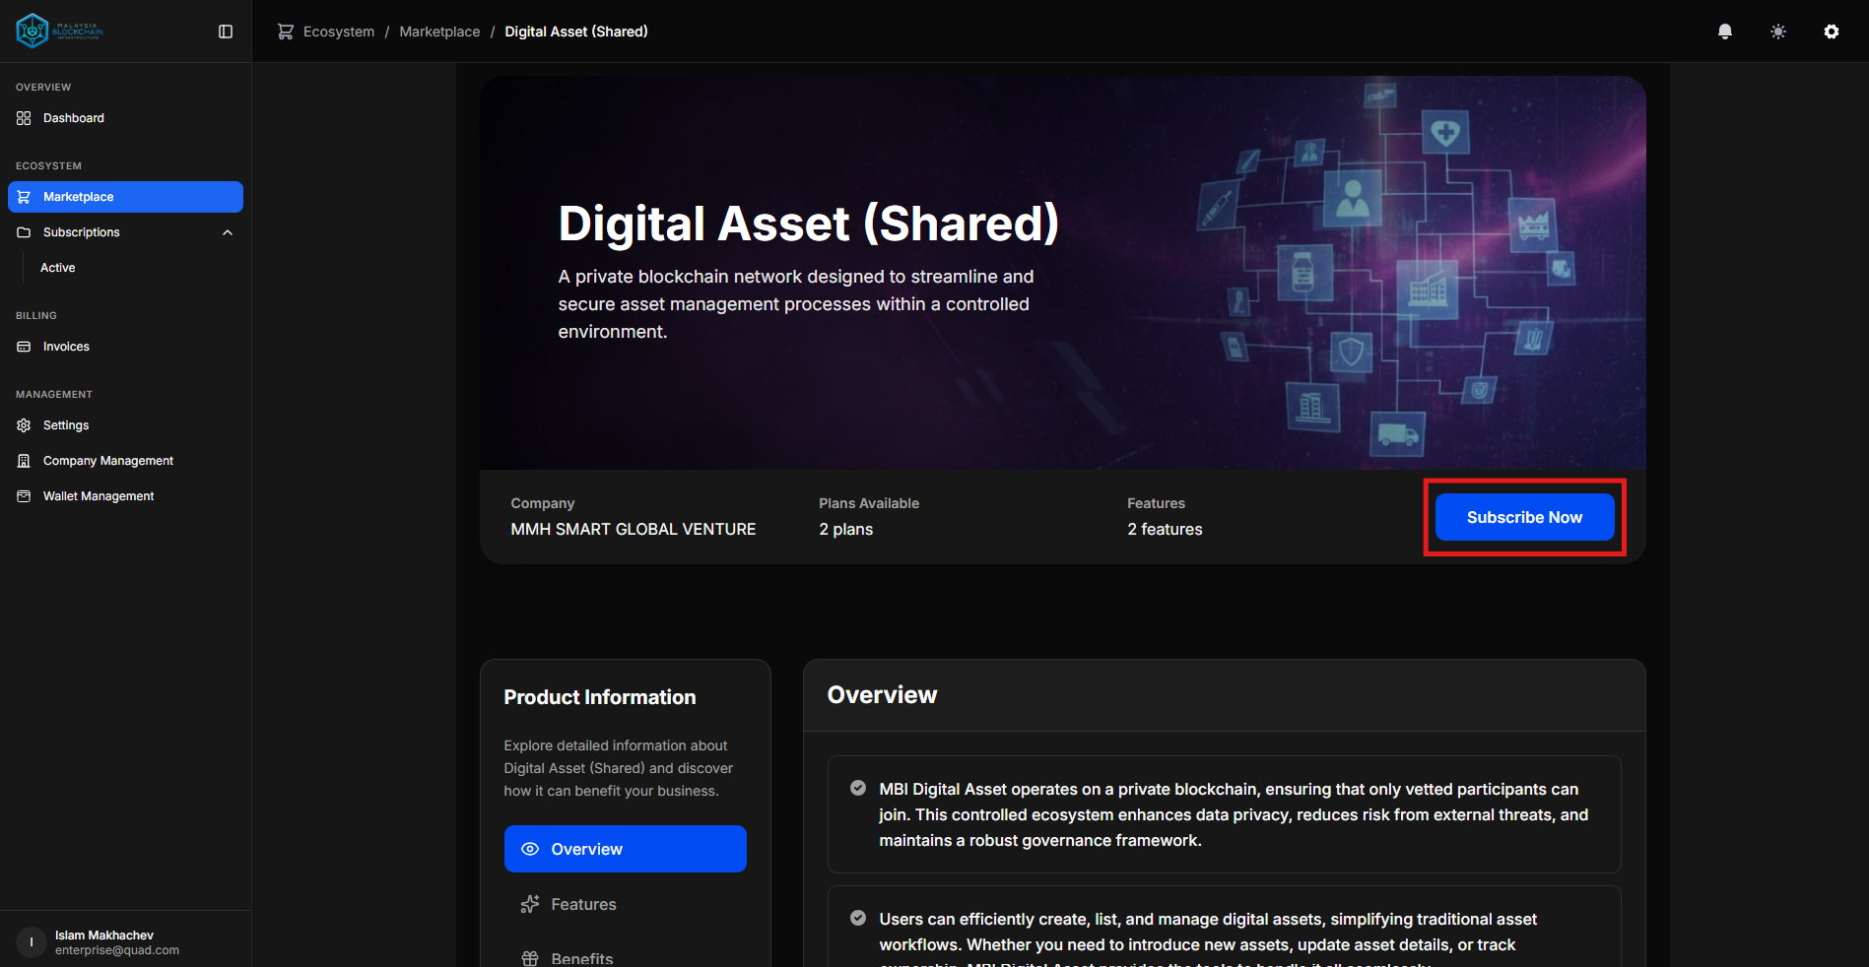The height and width of the screenshot is (967, 1869).
Task: Switch to the Features tab
Action: point(583,903)
